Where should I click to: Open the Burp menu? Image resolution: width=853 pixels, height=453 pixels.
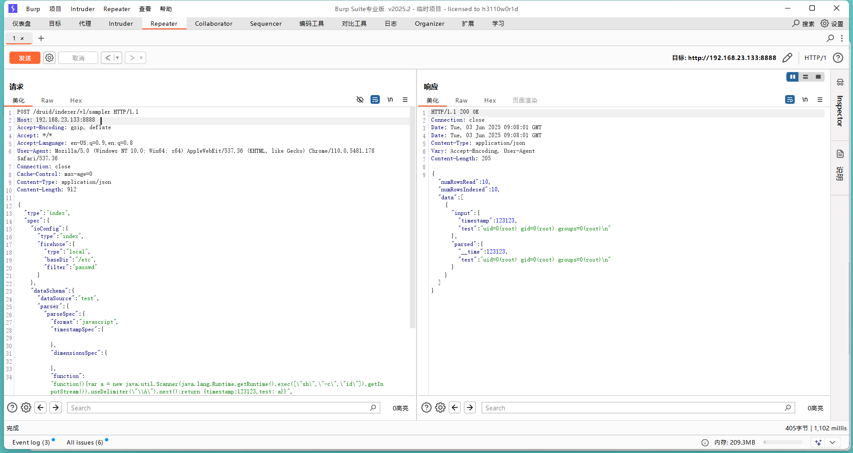33,9
